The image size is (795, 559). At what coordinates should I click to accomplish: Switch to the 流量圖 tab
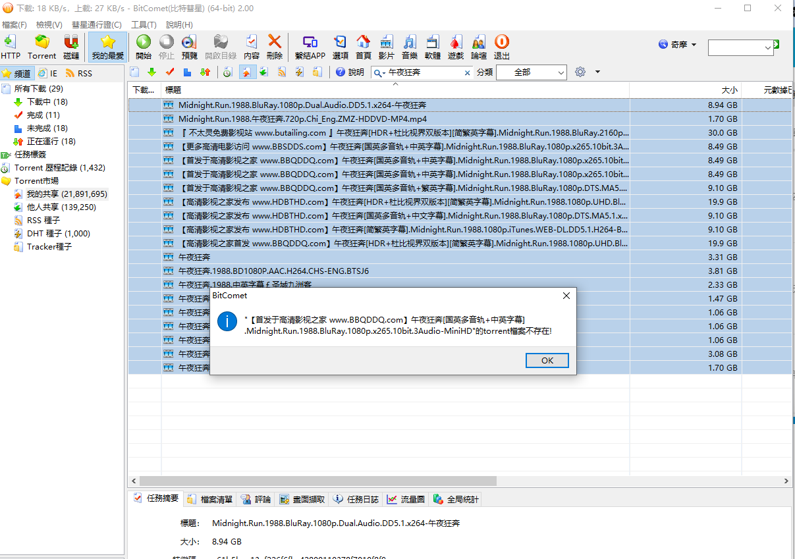[406, 499]
